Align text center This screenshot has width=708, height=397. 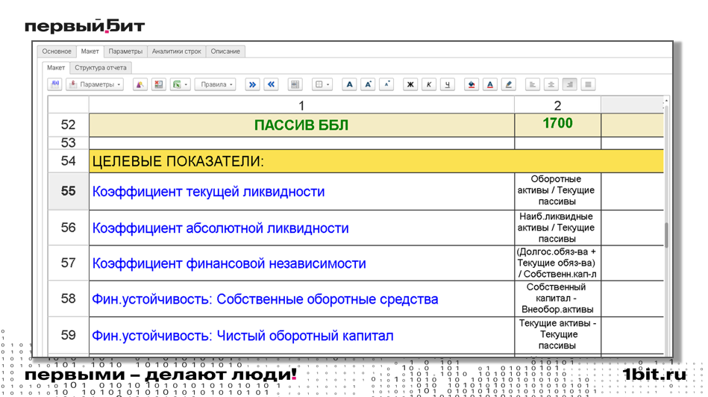[x=551, y=84]
